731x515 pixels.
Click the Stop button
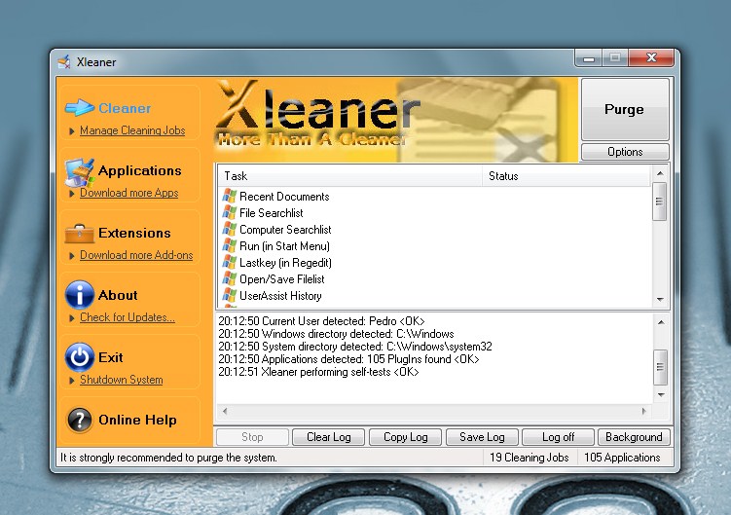click(x=252, y=437)
